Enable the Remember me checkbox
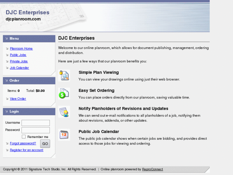This screenshot has height=175, width=233. click(x=24, y=136)
